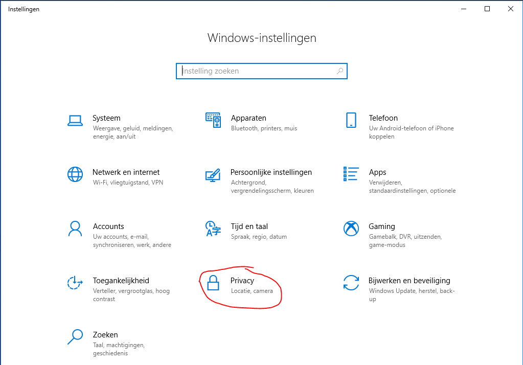Focus the 'Instelling zoeken' search field

[x=262, y=71]
